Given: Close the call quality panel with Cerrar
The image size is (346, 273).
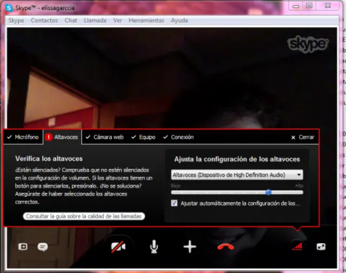Looking at the screenshot, I should pos(303,137).
